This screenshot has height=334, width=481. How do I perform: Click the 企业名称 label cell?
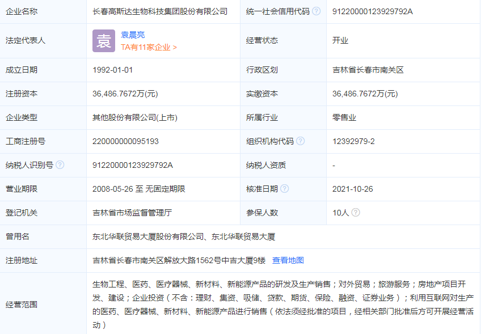pyautogui.click(x=43, y=12)
